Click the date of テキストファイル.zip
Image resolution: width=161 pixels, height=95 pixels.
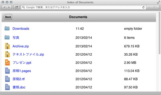point(84,54)
